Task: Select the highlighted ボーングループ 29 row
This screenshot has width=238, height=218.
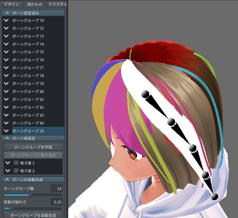Action: [x=38, y=131]
